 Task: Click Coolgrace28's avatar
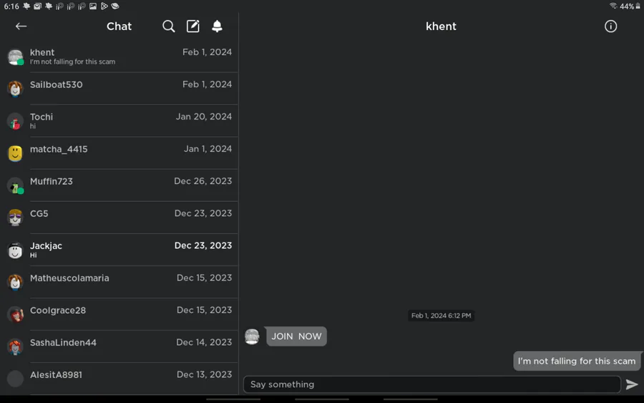point(16,315)
